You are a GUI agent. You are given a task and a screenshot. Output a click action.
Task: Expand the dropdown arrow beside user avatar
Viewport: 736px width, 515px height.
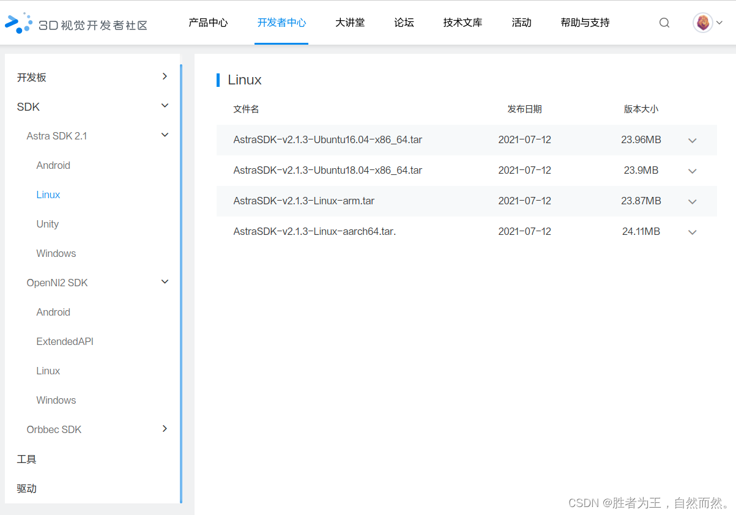pos(719,23)
